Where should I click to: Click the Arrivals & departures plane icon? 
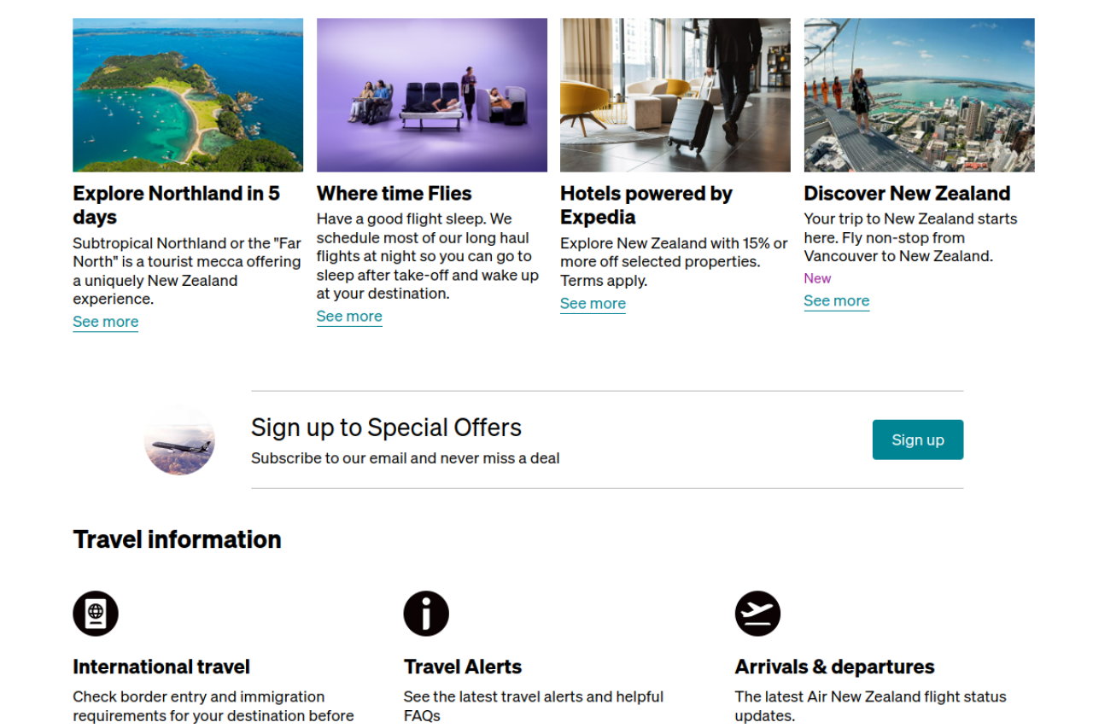(757, 614)
